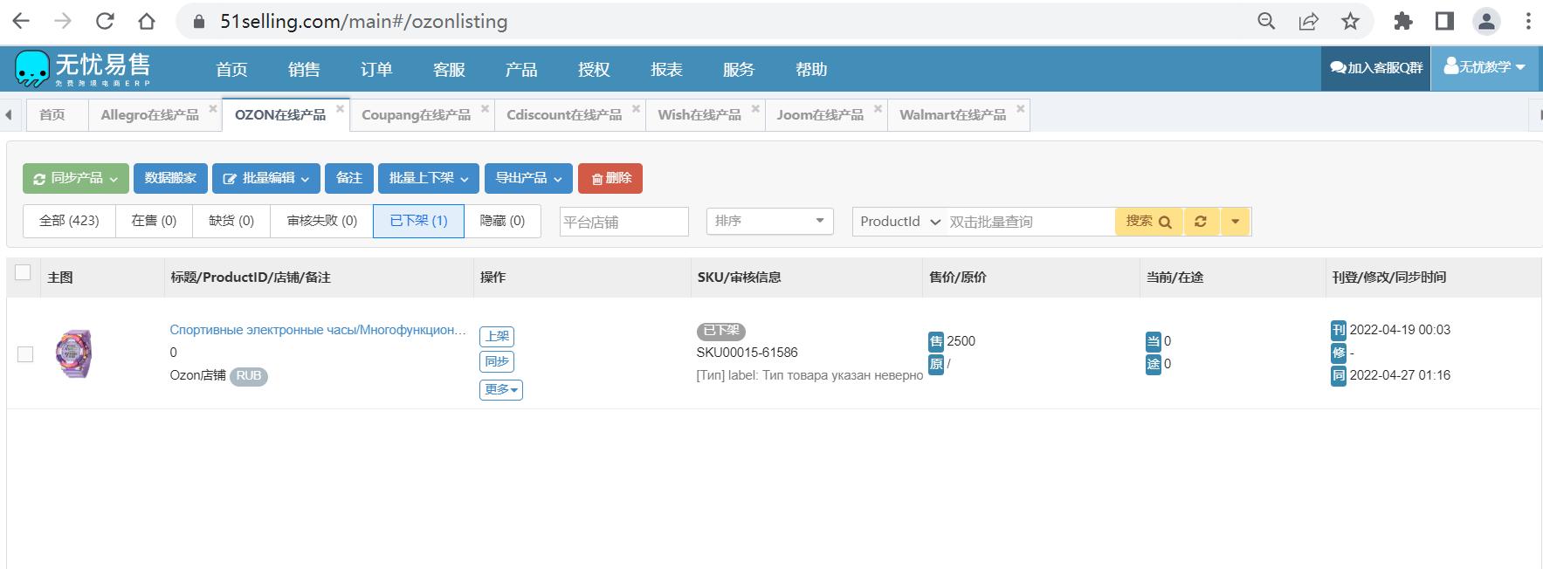Expand the yellow advanced search arrow
Image resolution: width=1543 pixels, height=569 pixels.
(1235, 222)
